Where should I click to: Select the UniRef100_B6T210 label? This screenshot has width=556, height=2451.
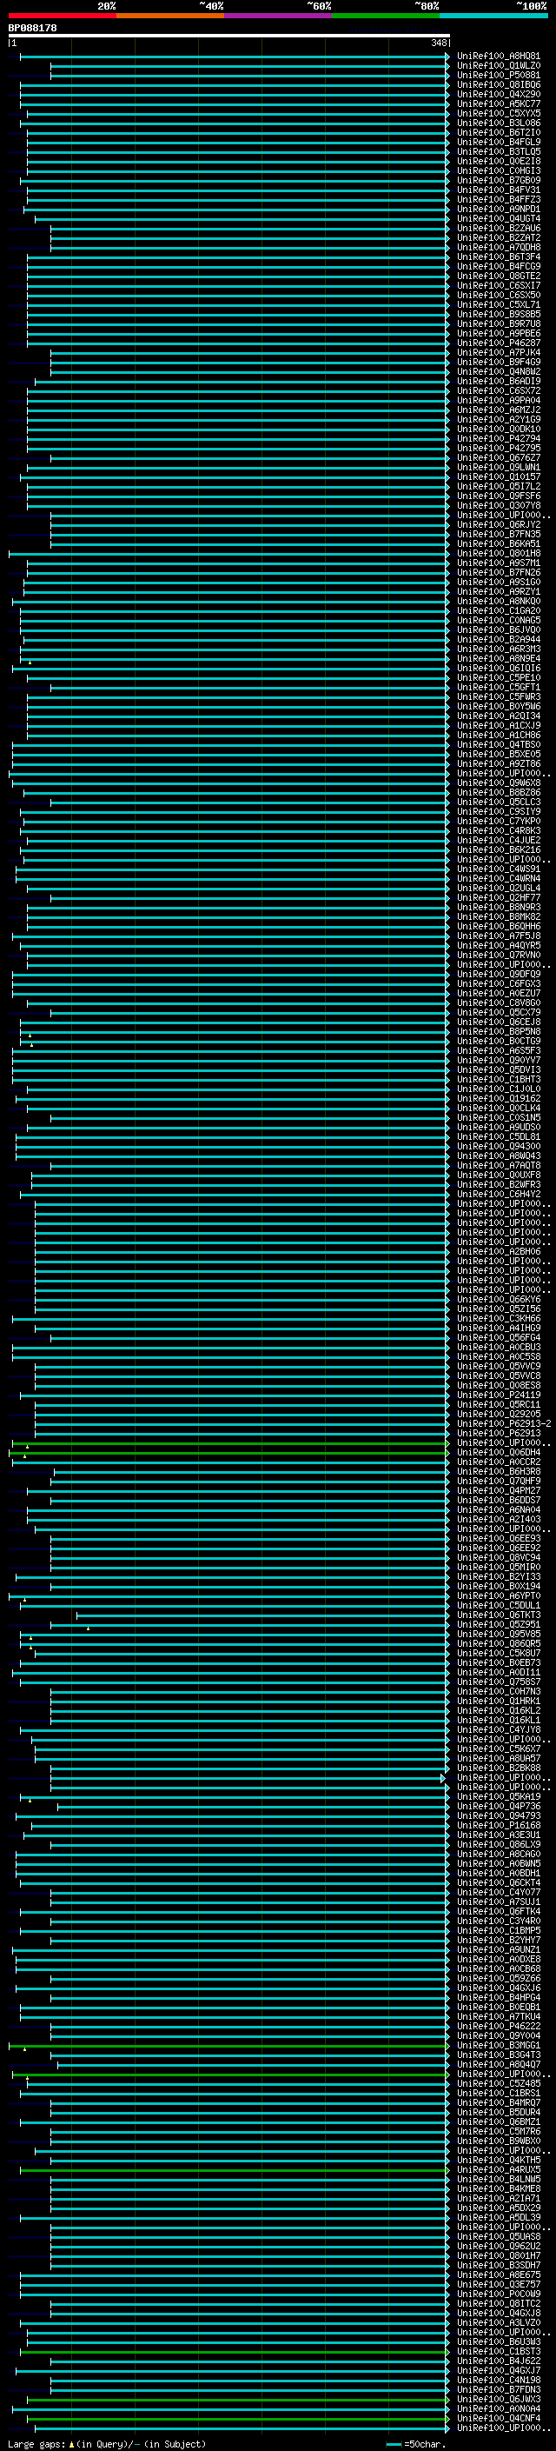498,132
